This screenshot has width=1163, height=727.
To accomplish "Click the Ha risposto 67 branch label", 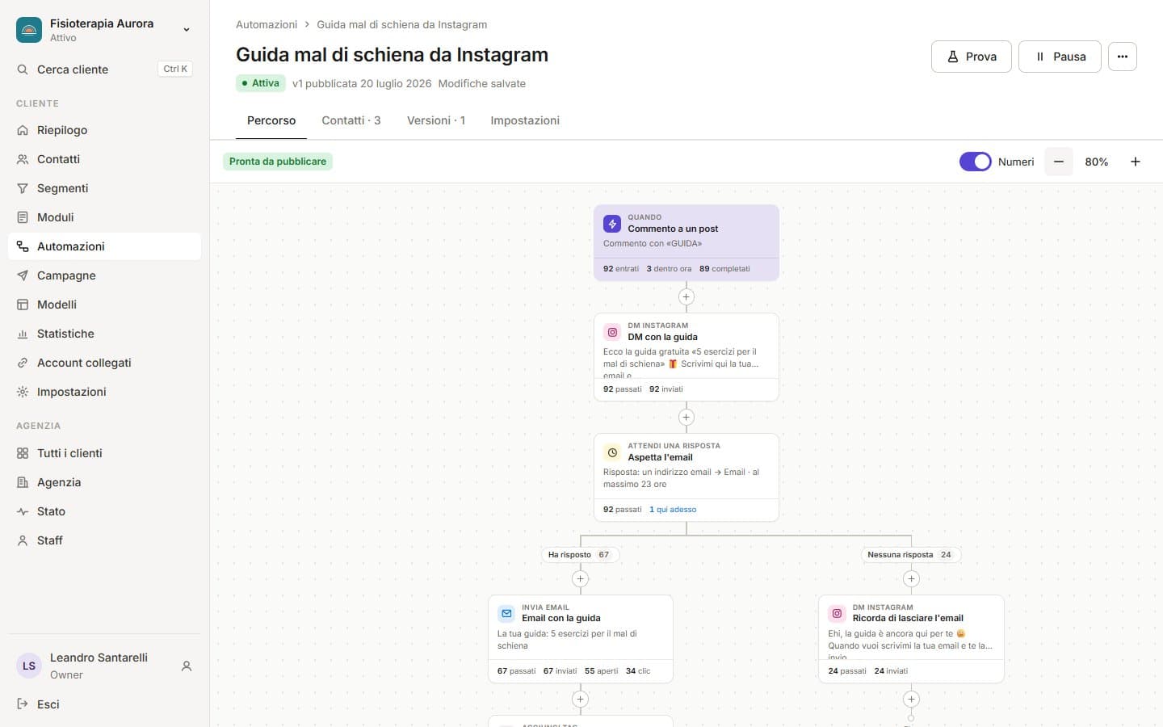I will (x=580, y=555).
